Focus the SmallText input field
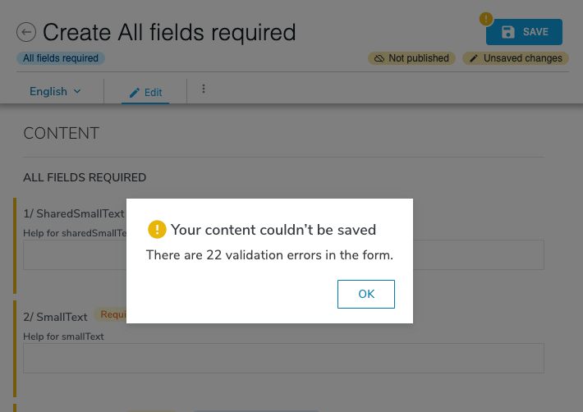Viewport: 583px width, 412px height. (x=283, y=358)
